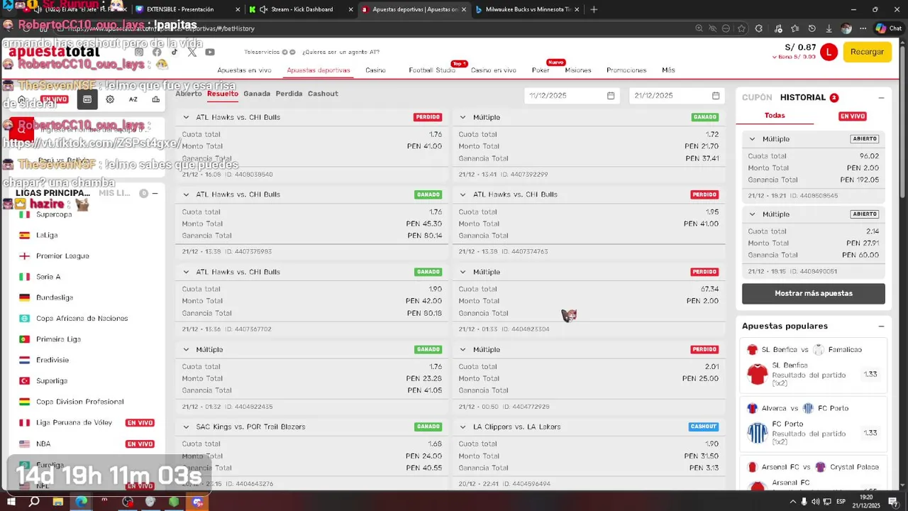Open browser downloads icon
The width and height of the screenshot is (908, 511).
(x=829, y=28)
